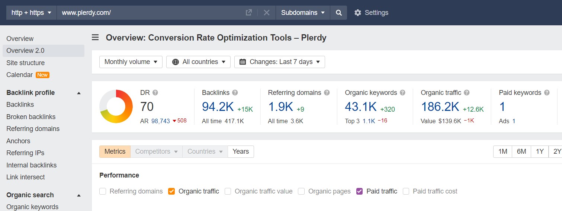Click DR help question mark icon
The image size is (562, 211).
(x=155, y=93)
